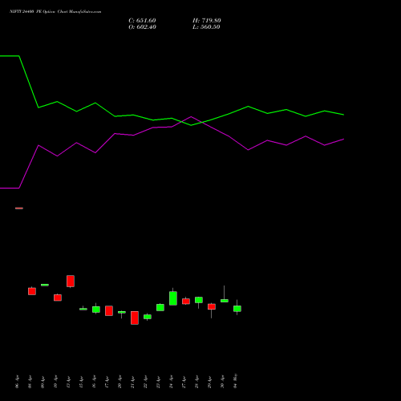This screenshot has height=401, width=401.
Task: Select the high value H: 719.80
Action: pos(207,21)
